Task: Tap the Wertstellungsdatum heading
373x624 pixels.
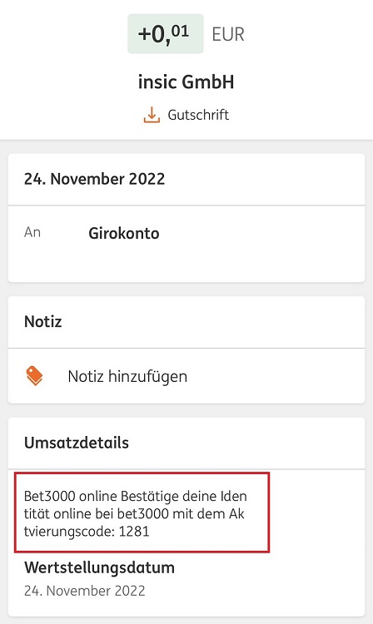Action: pos(99,567)
